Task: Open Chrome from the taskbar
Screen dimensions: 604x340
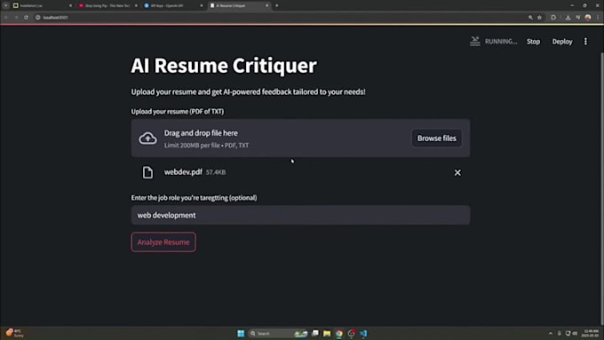Action: (339, 334)
